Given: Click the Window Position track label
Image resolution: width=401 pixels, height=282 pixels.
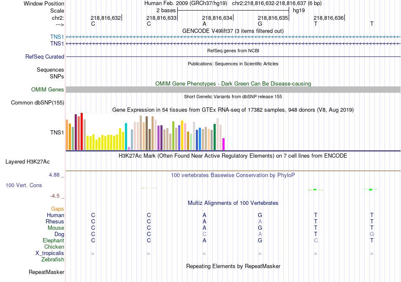Looking at the screenshot, I should [x=44, y=3].
